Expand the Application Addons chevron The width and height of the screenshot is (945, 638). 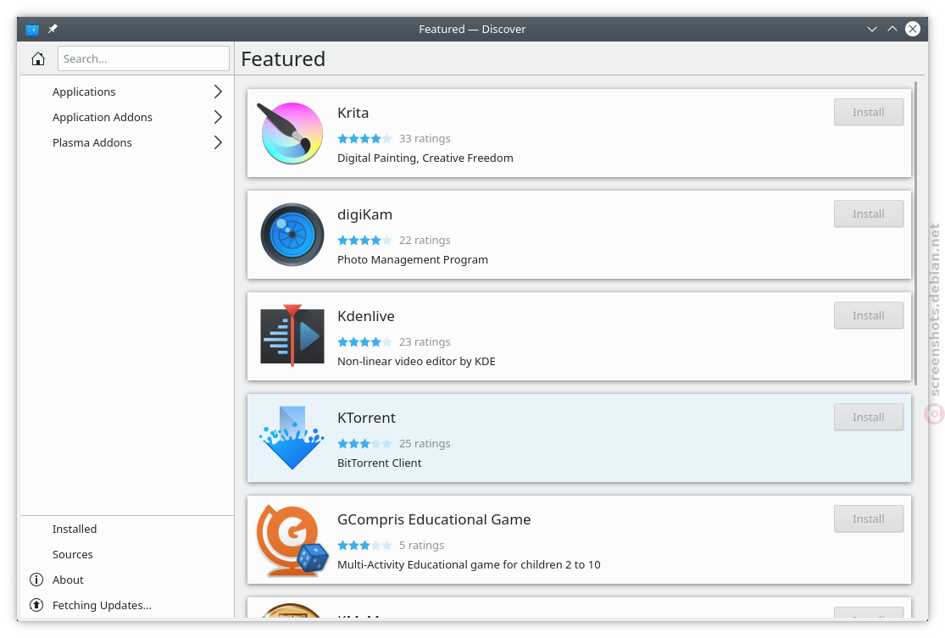[x=218, y=117]
